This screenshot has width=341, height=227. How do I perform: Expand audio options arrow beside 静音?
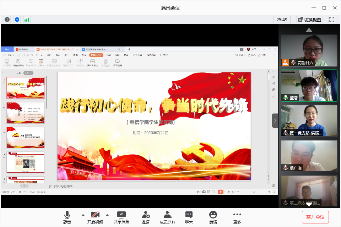83,215
